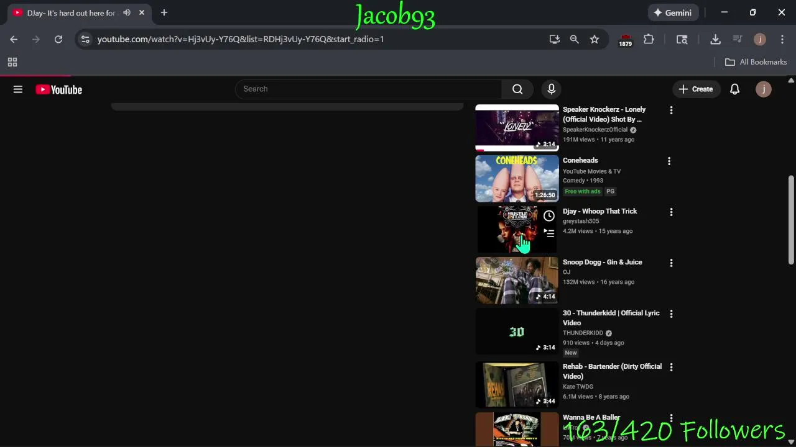Click the scrollbar up arrow
796x447 pixels.
coord(791,81)
